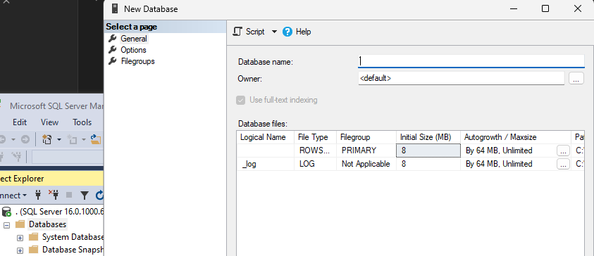Open the View menu
The image size is (594, 256).
(49, 122)
